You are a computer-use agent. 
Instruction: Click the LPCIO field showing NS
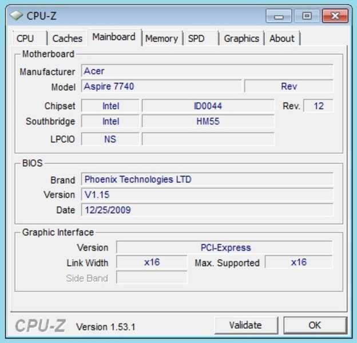110,139
